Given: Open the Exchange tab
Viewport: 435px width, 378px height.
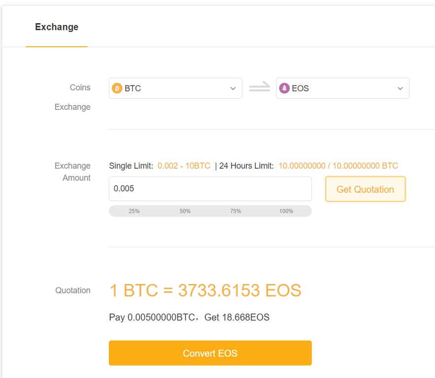Looking at the screenshot, I should click(57, 27).
